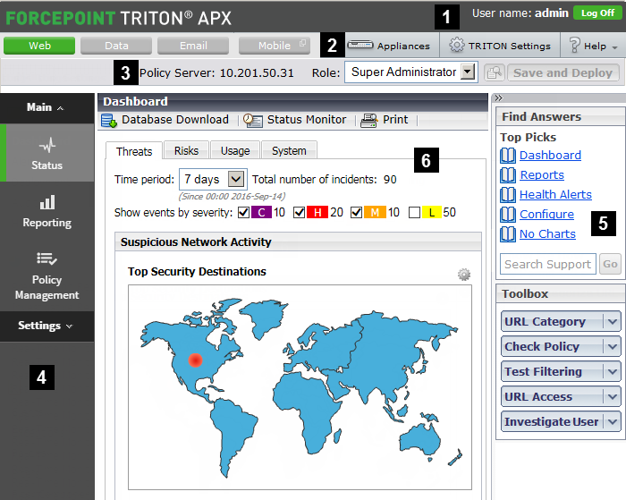Screen dimensions: 626x500
Task: Focus the Search Support input field
Action: point(547,264)
